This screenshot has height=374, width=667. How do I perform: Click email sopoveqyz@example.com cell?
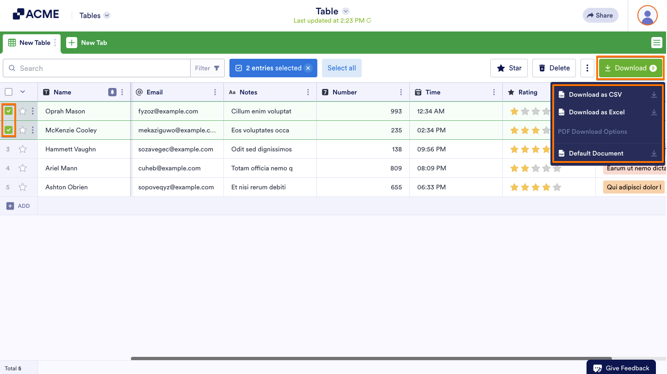coord(177,187)
